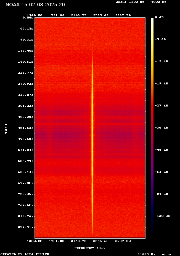The width and height of the screenshot is (180, 256).
Task: Click the top 1721.88 frequency tick label
Action: click(x=57, y=15)
